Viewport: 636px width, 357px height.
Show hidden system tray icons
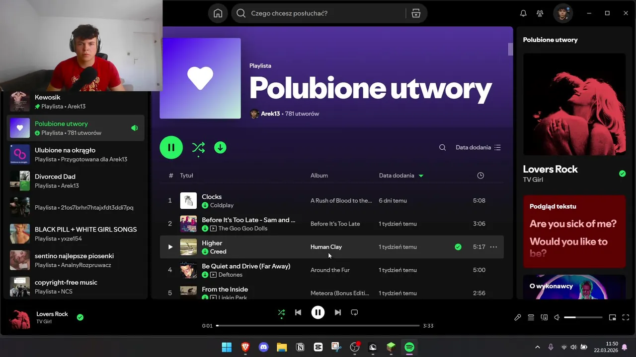click(537, 347)
